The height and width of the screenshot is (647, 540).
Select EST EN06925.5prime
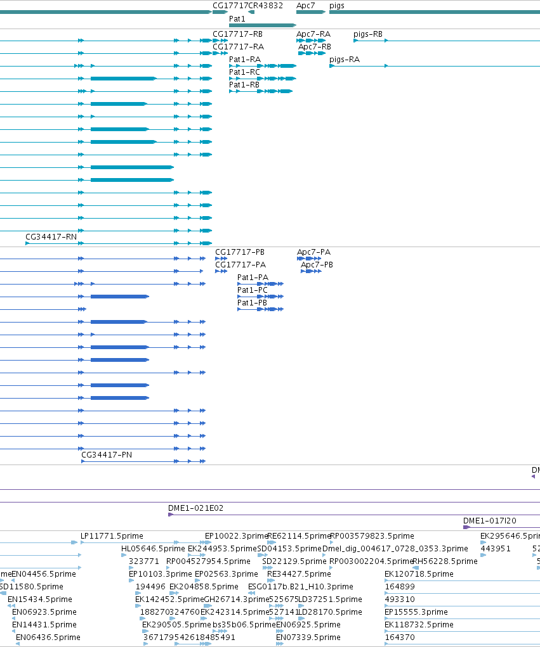click(308, 625)
